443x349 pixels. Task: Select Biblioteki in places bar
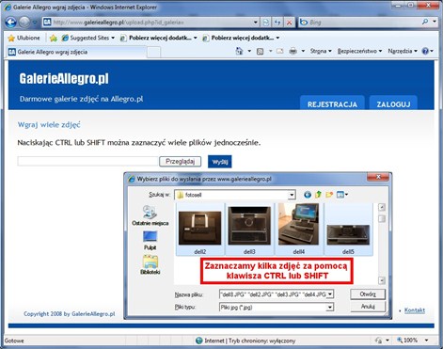tap(150, 264)
